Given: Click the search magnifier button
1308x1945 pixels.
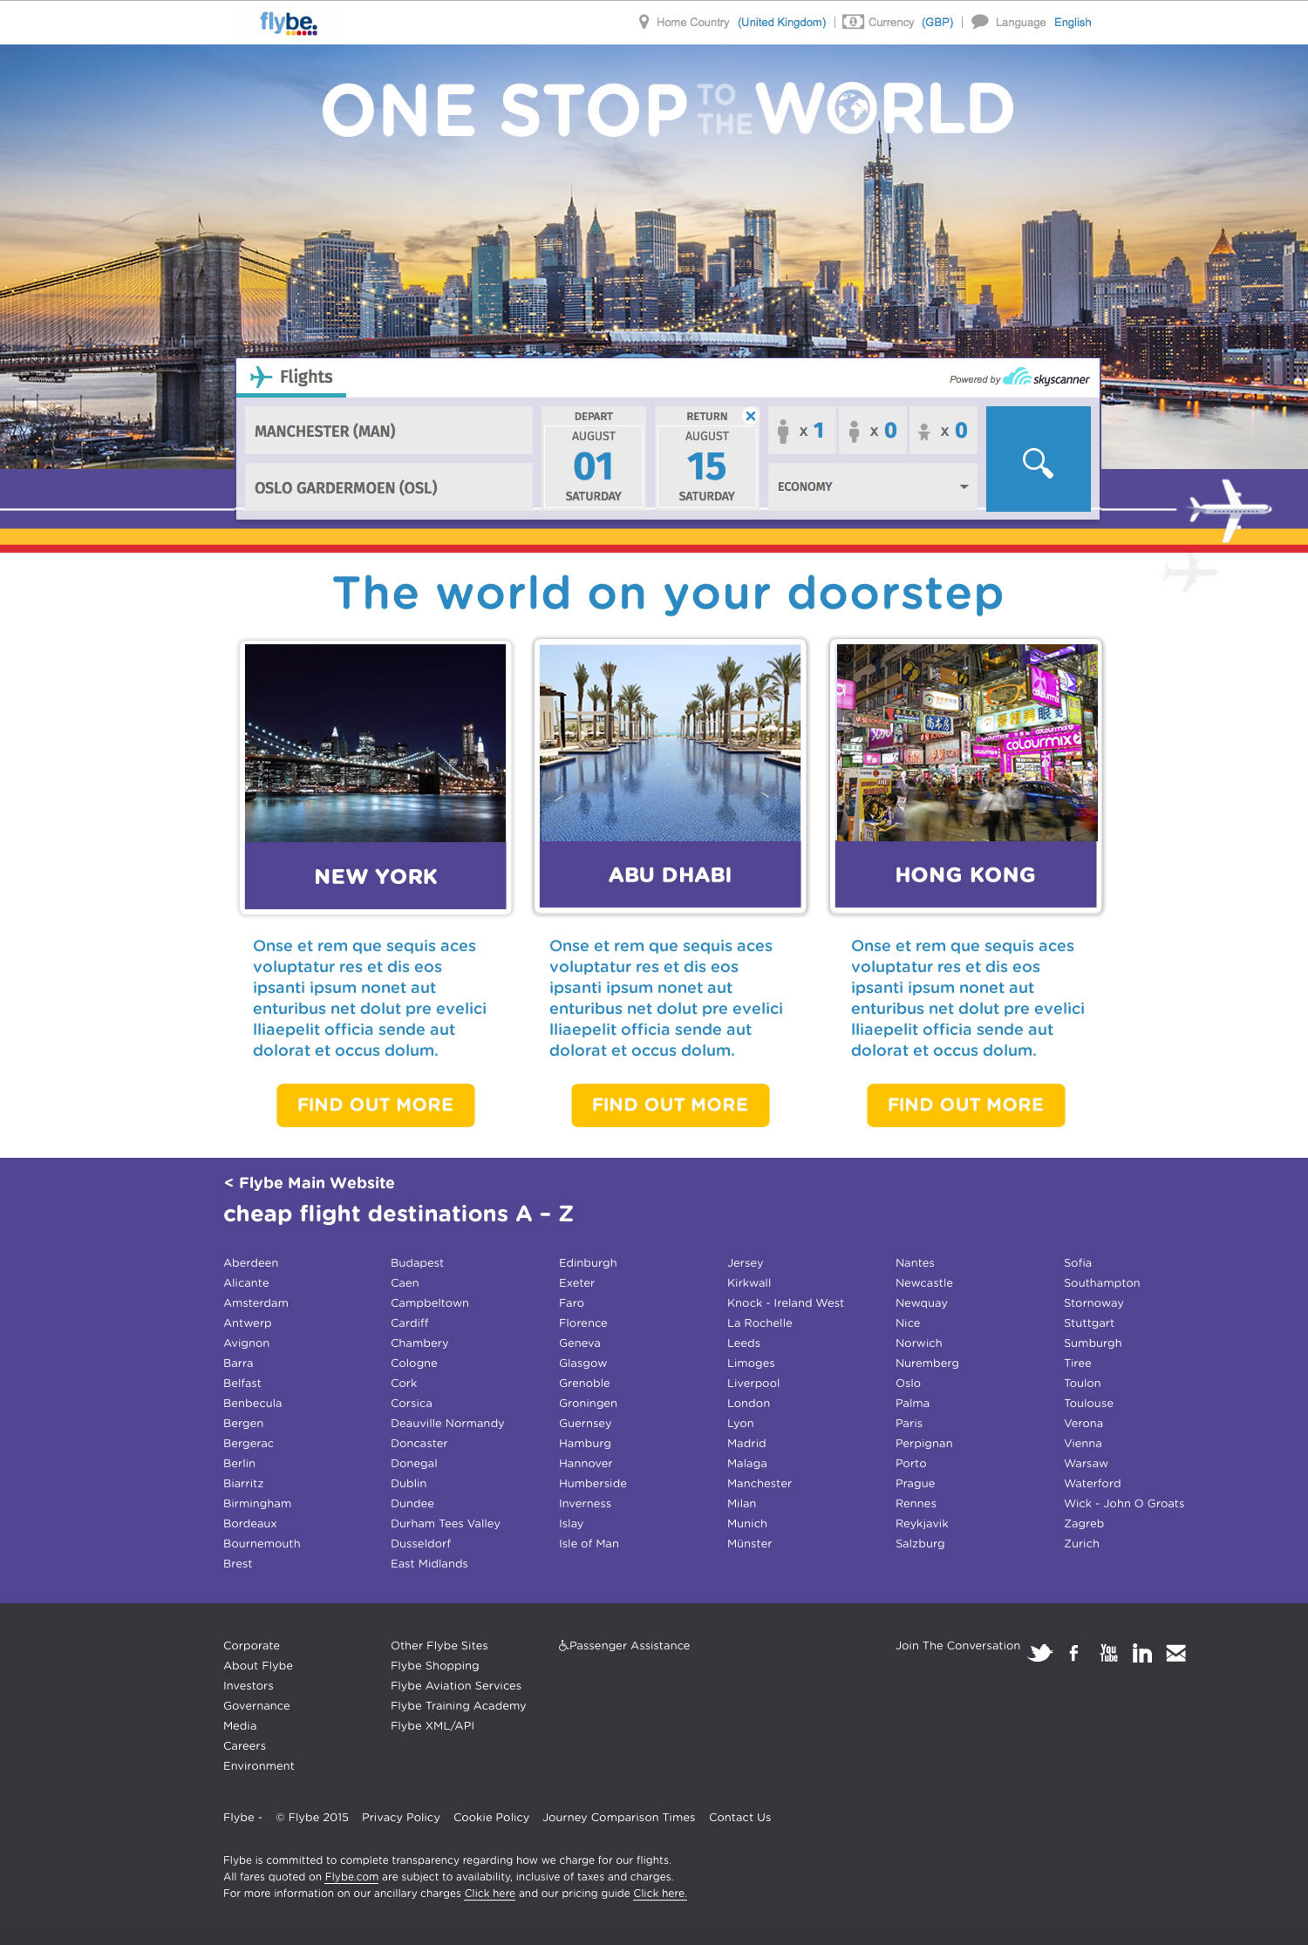Looking at the screenshot, I should coord(1038,459).
